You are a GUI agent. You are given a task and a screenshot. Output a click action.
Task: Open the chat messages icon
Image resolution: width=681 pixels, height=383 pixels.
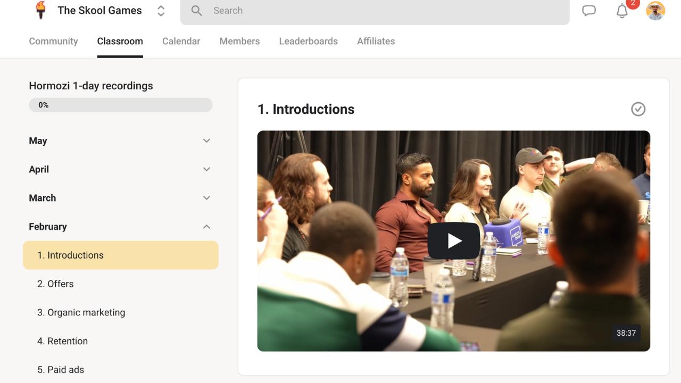589,11
